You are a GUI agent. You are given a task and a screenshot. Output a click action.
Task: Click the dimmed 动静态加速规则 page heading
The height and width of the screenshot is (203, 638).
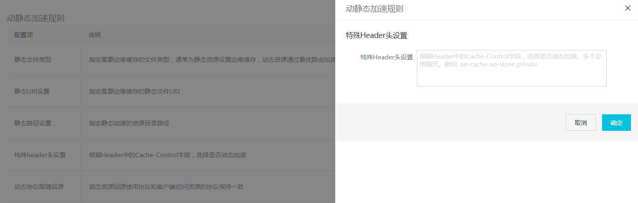point(35,18)
